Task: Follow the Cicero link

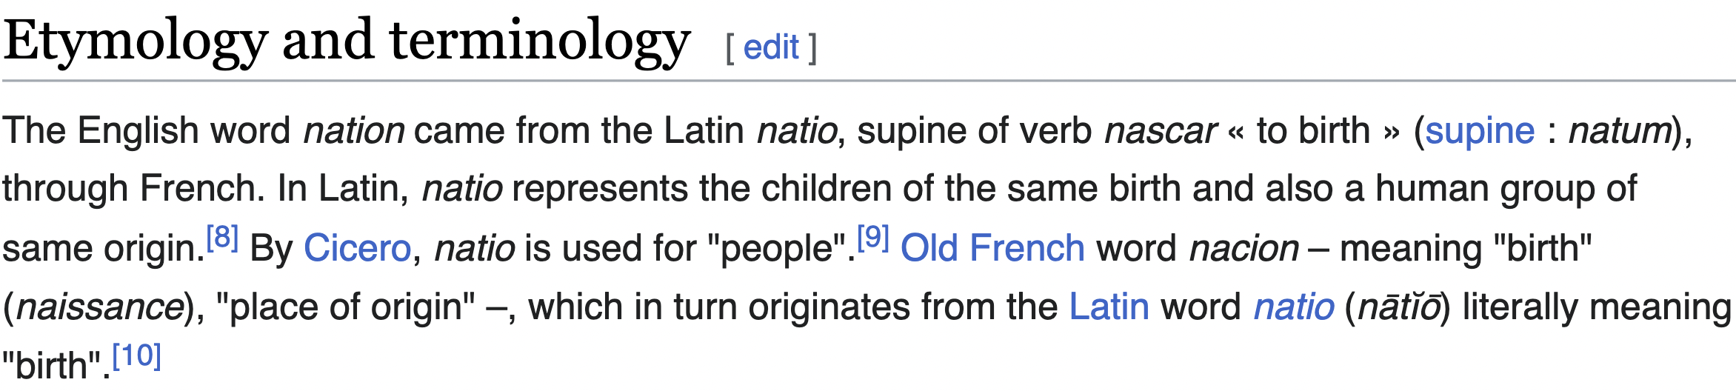Action: (357, 248)
